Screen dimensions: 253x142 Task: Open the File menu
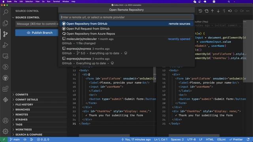coord(15,2)
